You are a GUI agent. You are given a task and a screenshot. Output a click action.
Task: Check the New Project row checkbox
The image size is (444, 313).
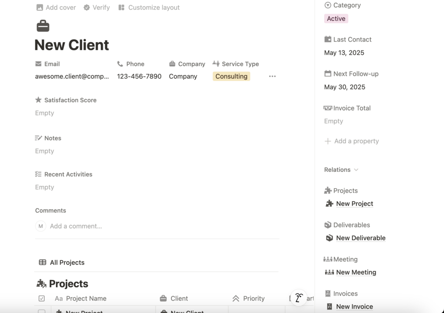pos(42,311)
